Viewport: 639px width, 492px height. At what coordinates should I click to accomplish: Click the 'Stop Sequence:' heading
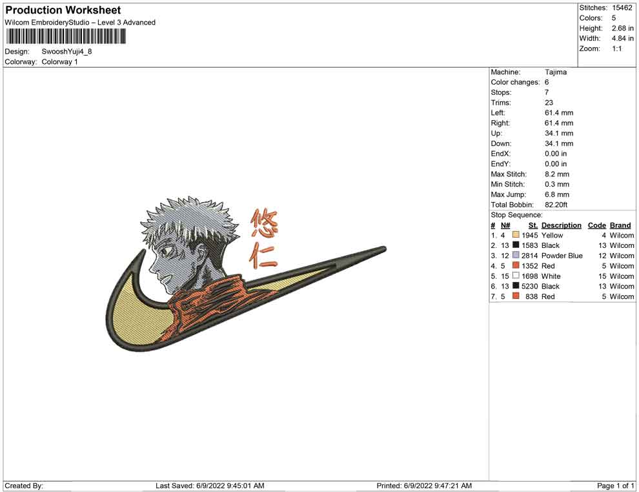[516, 215]
